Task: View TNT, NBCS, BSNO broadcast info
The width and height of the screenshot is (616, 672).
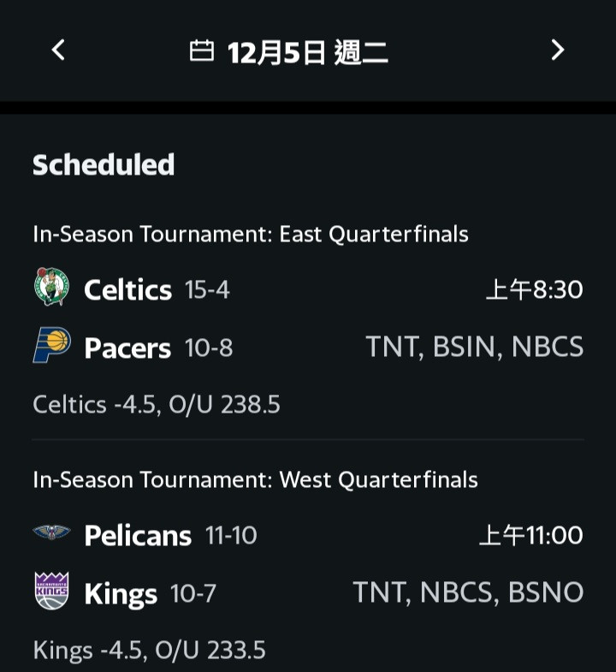Action: point(468,592)
